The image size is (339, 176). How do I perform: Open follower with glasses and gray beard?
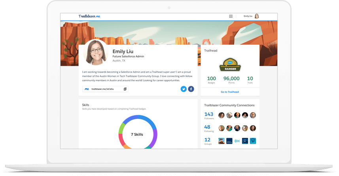[x=253, y=115]
